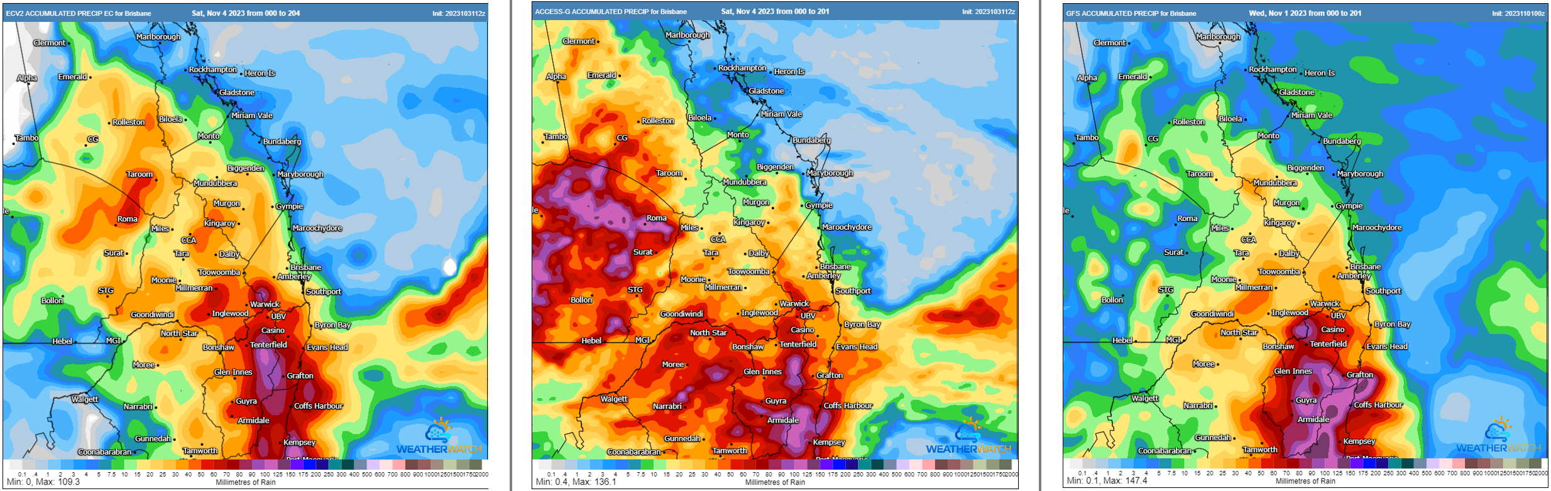
Task: Pick Surat on the ACCESS-G map
Action: point(643,252)
